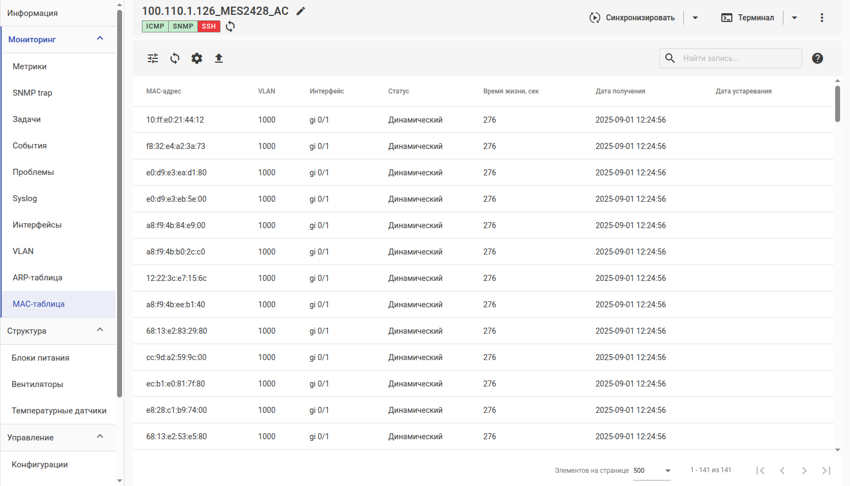Open table gear settings
This screenshot has width=850, height=486.
click(197, 58)
